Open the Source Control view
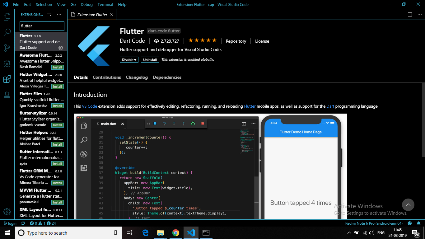Viewport: 425px width, 239px height. pos(7,47)
